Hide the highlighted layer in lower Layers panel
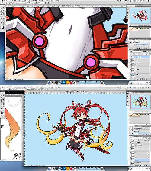 pyautogui.click(x=130, y=160)
